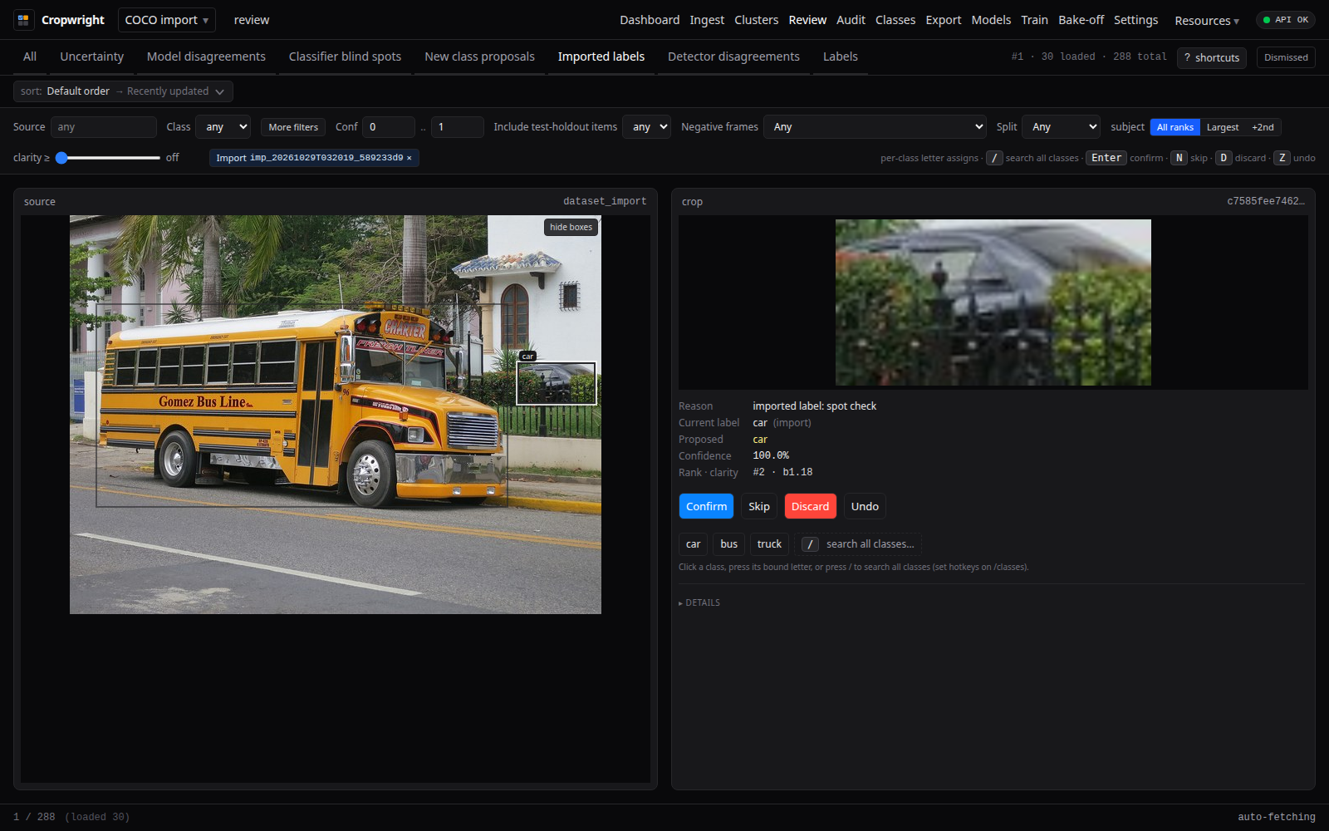Open the shortcuts help
This screenshot has height=831, width=1329.
tap(1211, 57)
